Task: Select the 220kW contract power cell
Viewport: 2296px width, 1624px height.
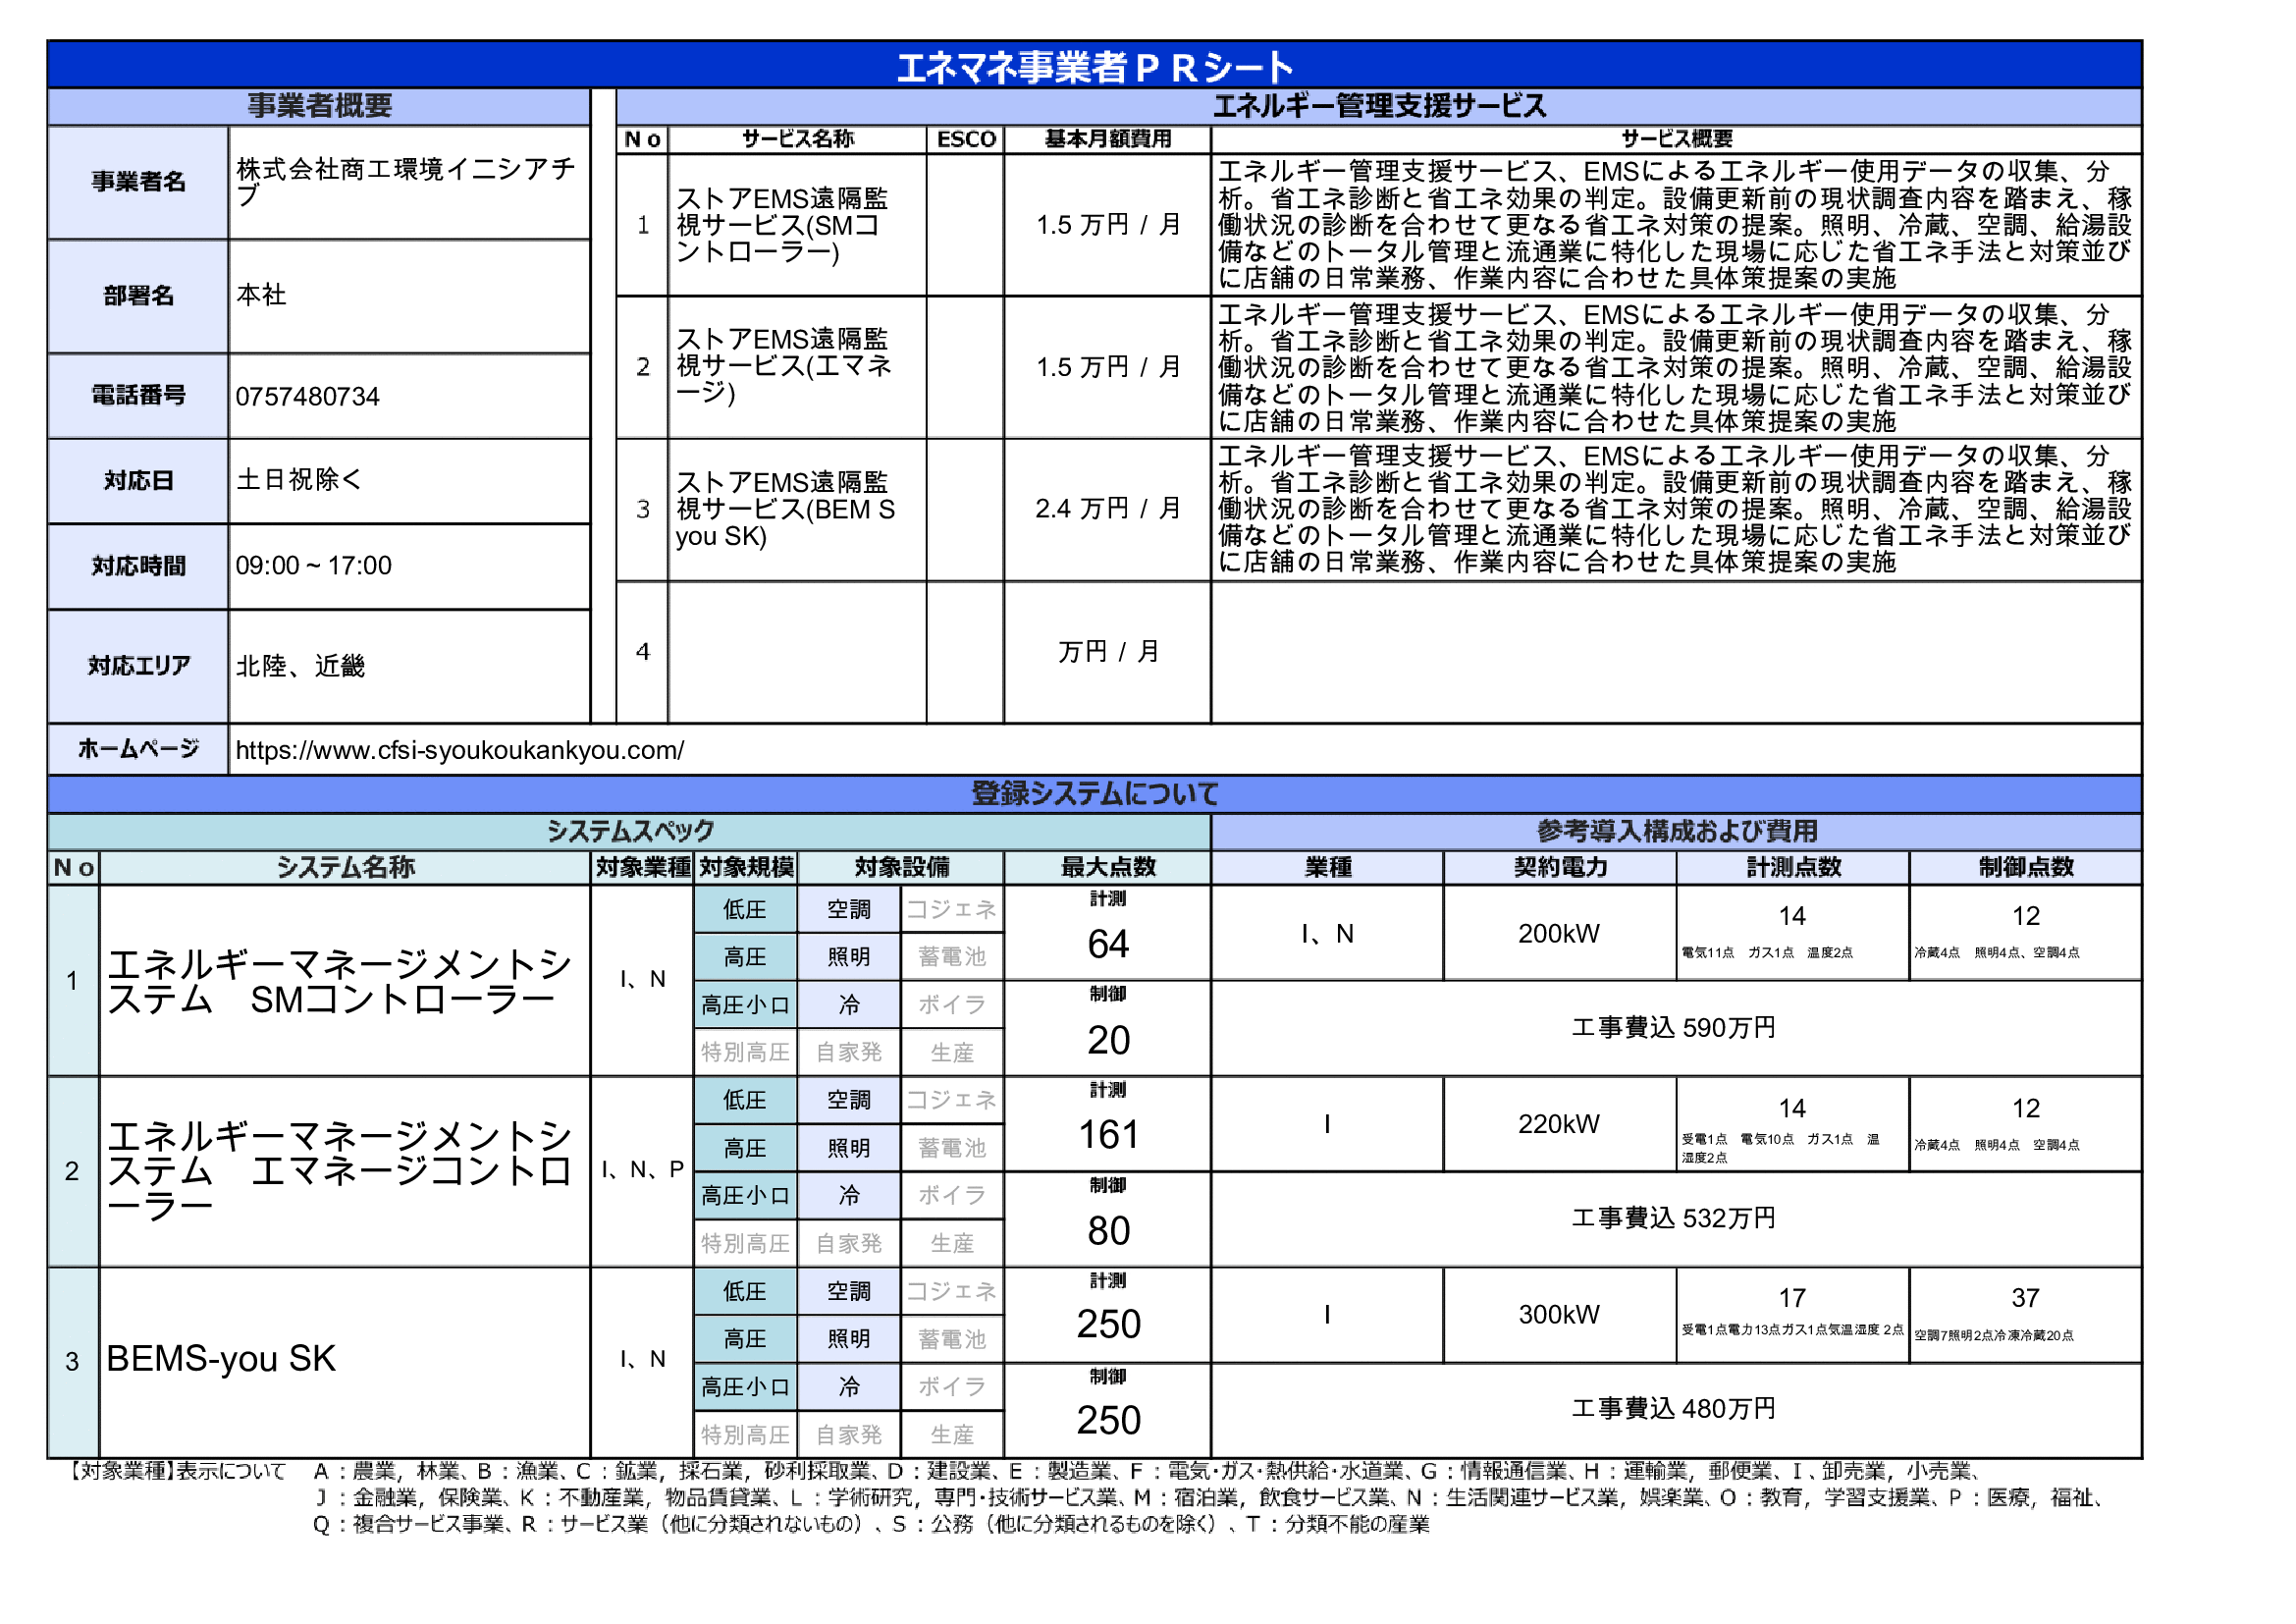Action: coord(1559,1124)
